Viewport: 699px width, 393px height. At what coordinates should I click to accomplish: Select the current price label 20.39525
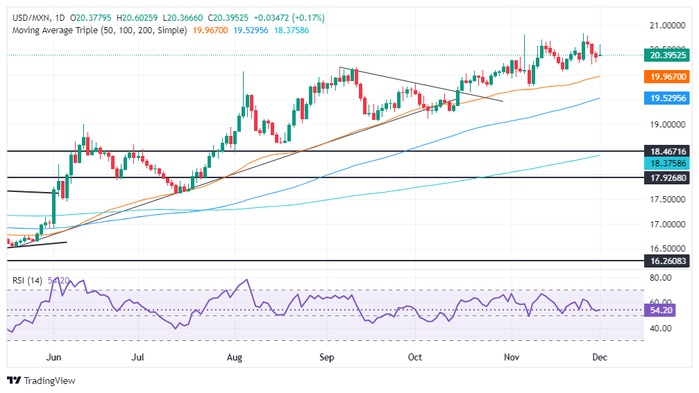667,55
